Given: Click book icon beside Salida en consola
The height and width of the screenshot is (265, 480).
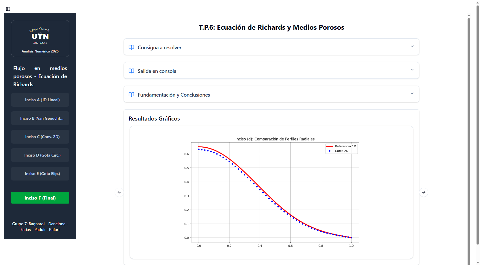Looking at the screenshot, I should pos(131,71).
